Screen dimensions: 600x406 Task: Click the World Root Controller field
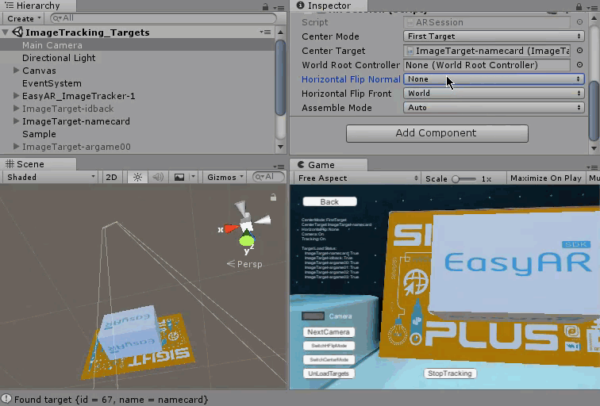(487, 65)
